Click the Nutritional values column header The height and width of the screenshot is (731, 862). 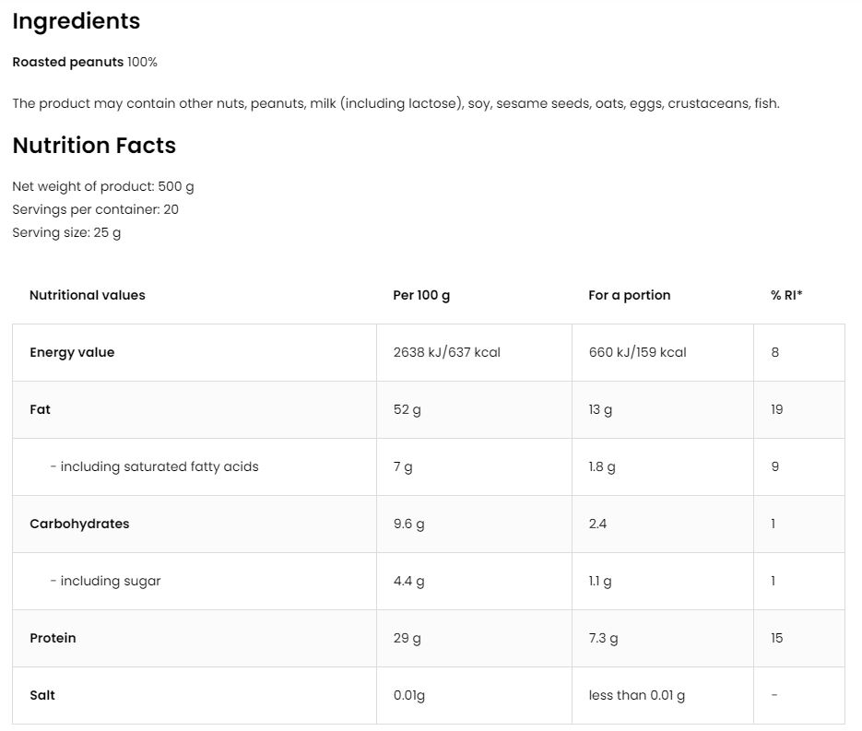point(87,295)
